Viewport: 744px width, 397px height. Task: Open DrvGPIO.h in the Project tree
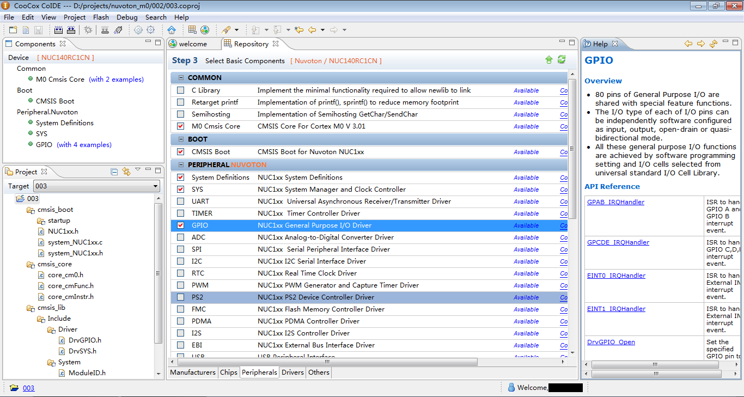tap(84, 340)
